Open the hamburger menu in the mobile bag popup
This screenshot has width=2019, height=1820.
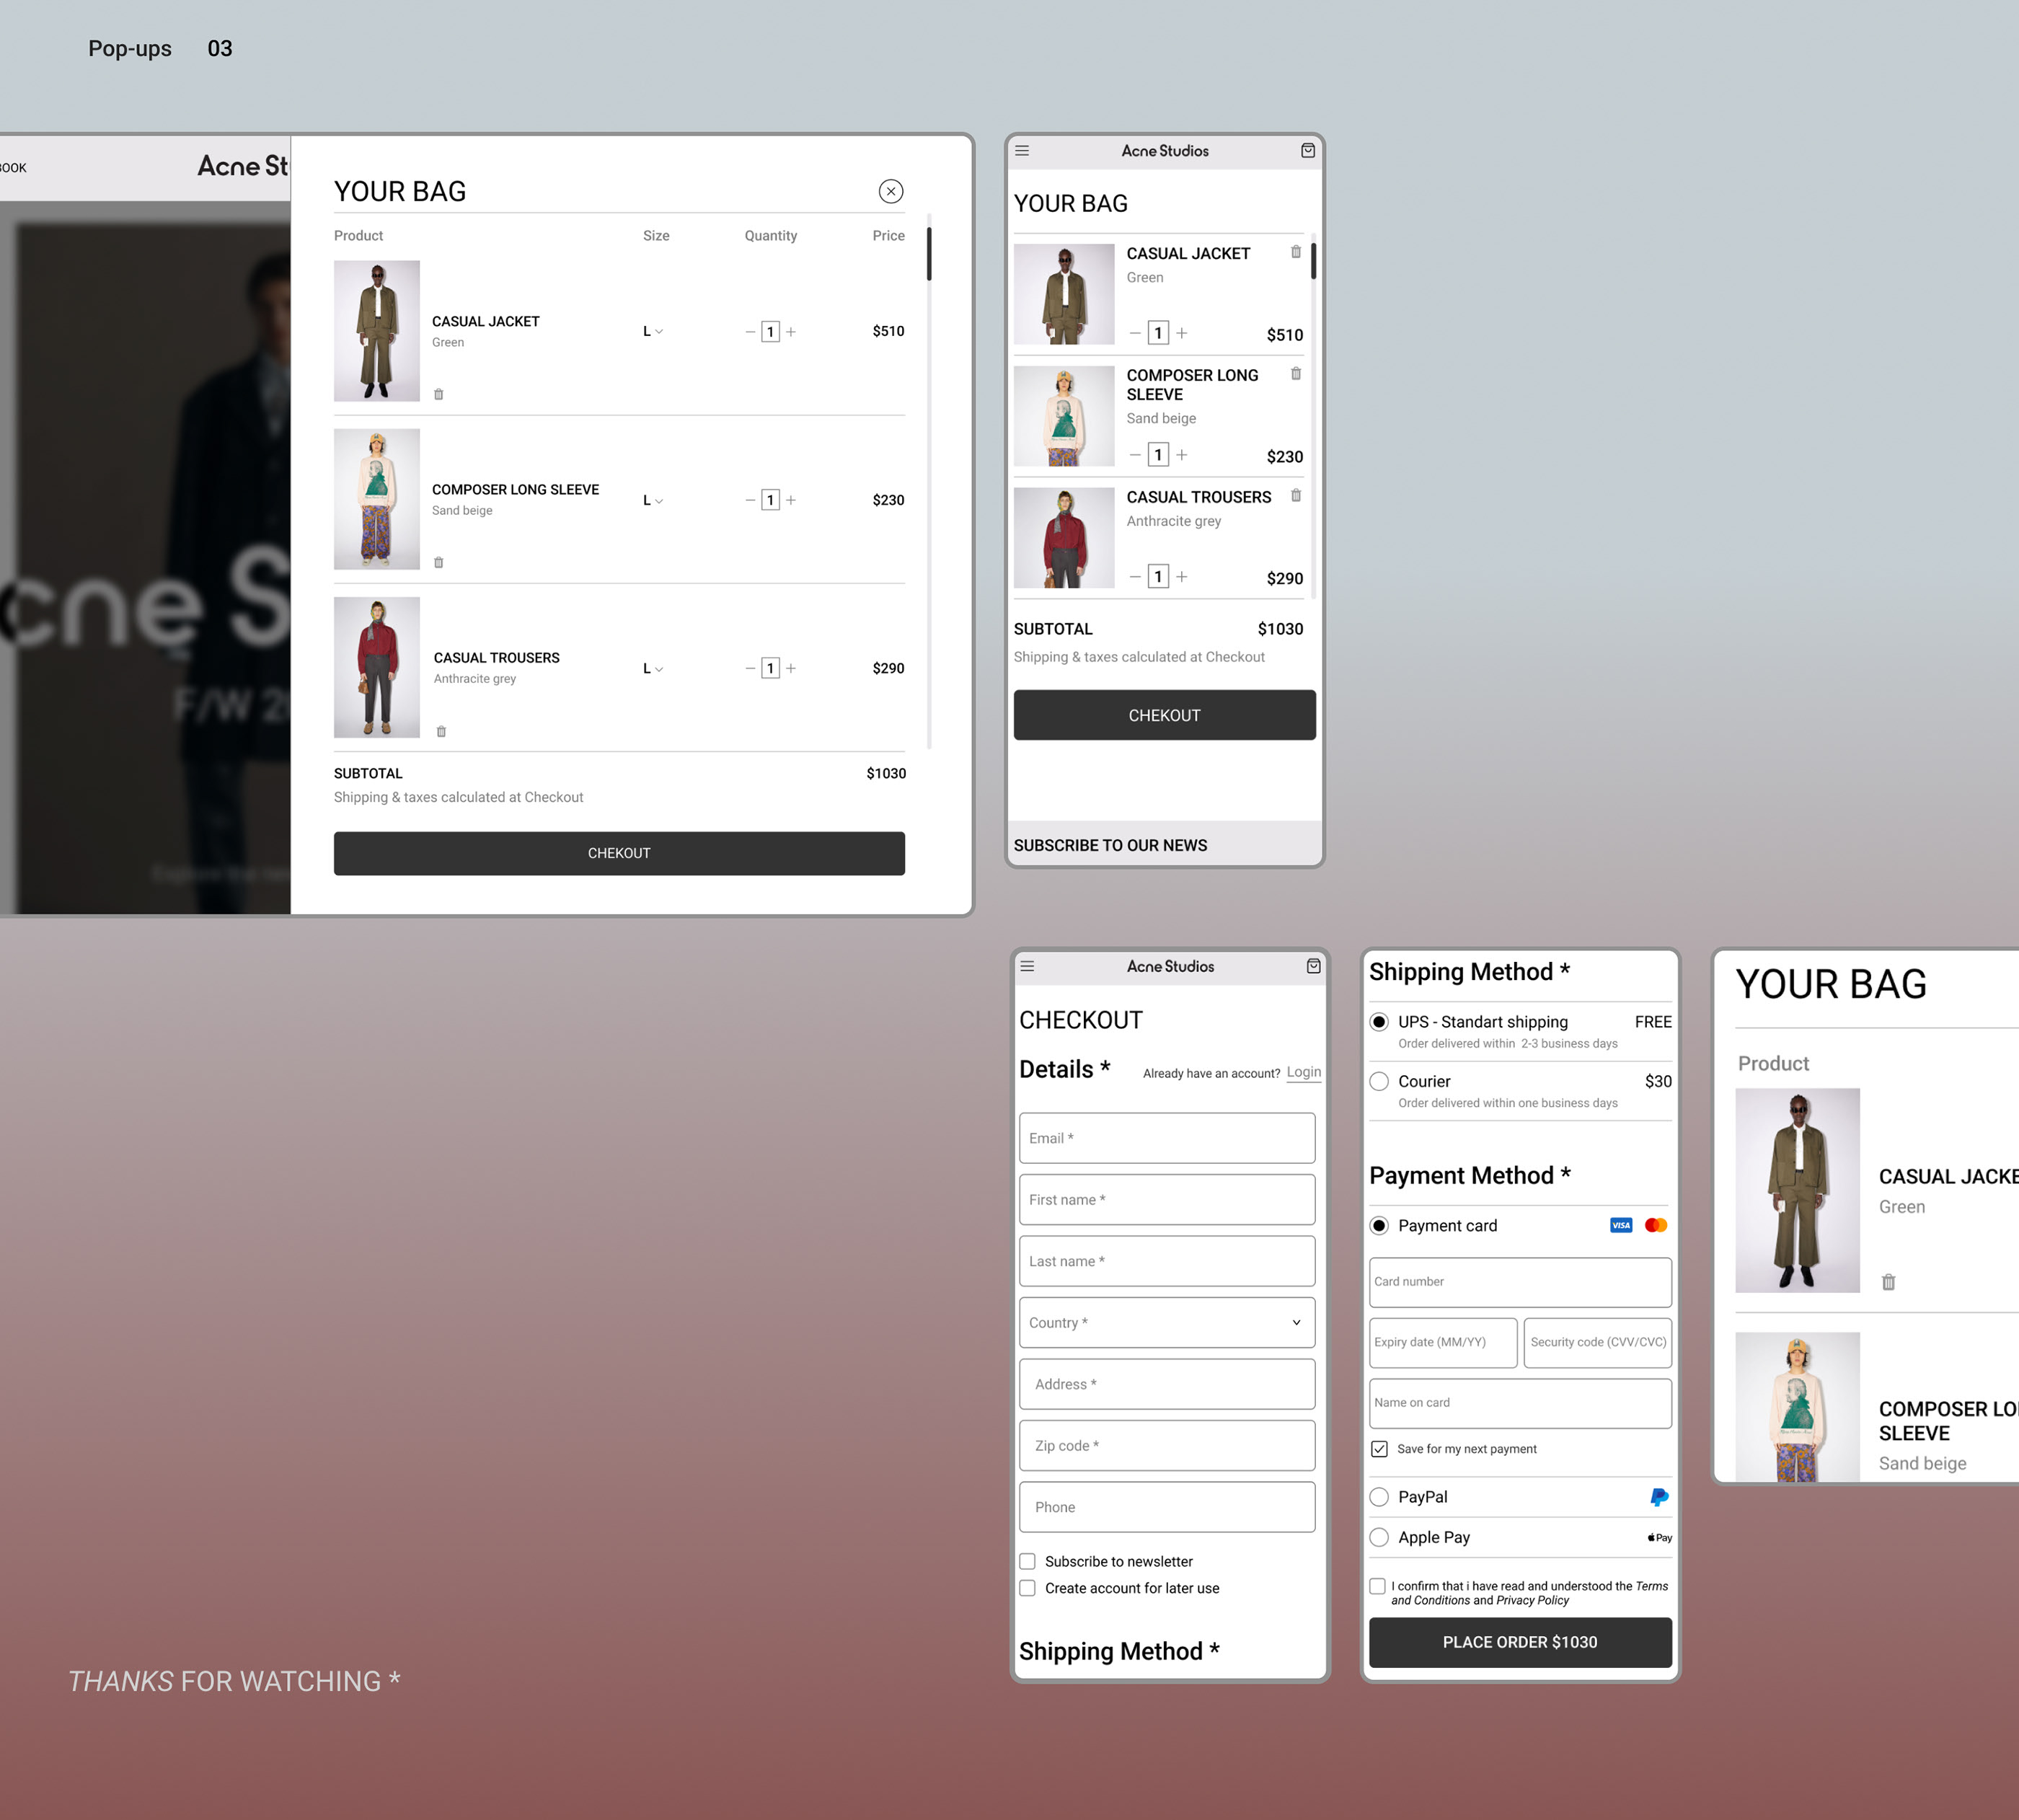1022,151
